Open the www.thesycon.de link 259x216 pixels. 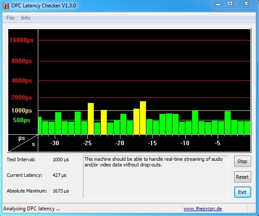203,209
